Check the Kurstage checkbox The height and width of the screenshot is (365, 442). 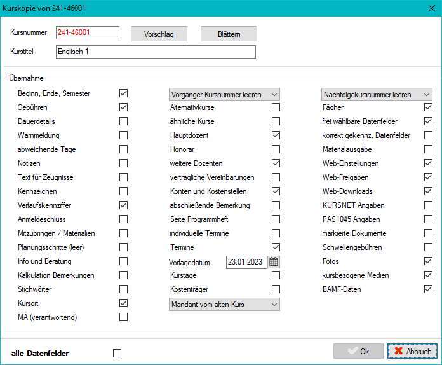(276, 275)
